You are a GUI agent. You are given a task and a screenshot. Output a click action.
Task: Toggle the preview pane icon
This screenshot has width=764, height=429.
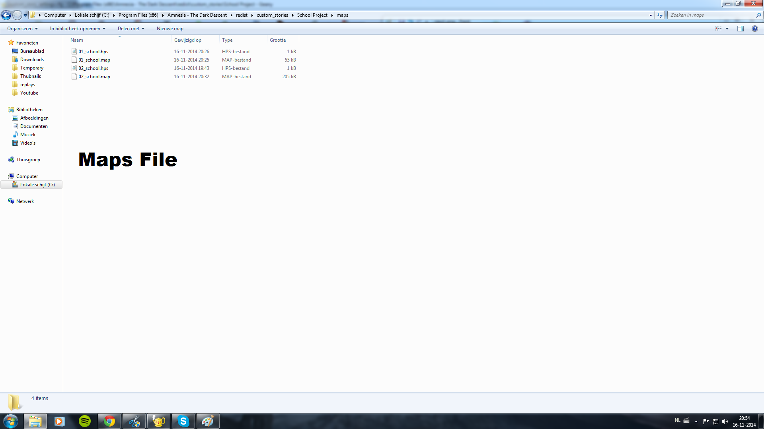(740, 29)
